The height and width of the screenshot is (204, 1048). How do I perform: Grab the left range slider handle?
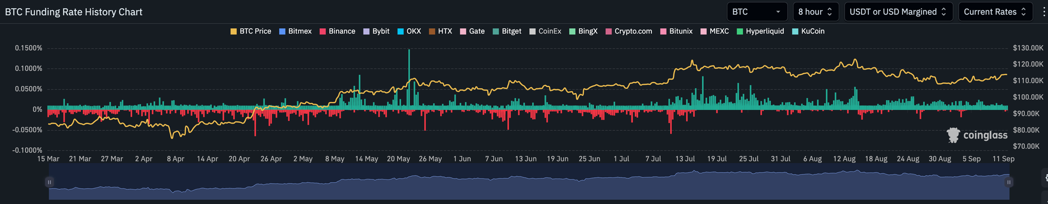coord(49,182)
